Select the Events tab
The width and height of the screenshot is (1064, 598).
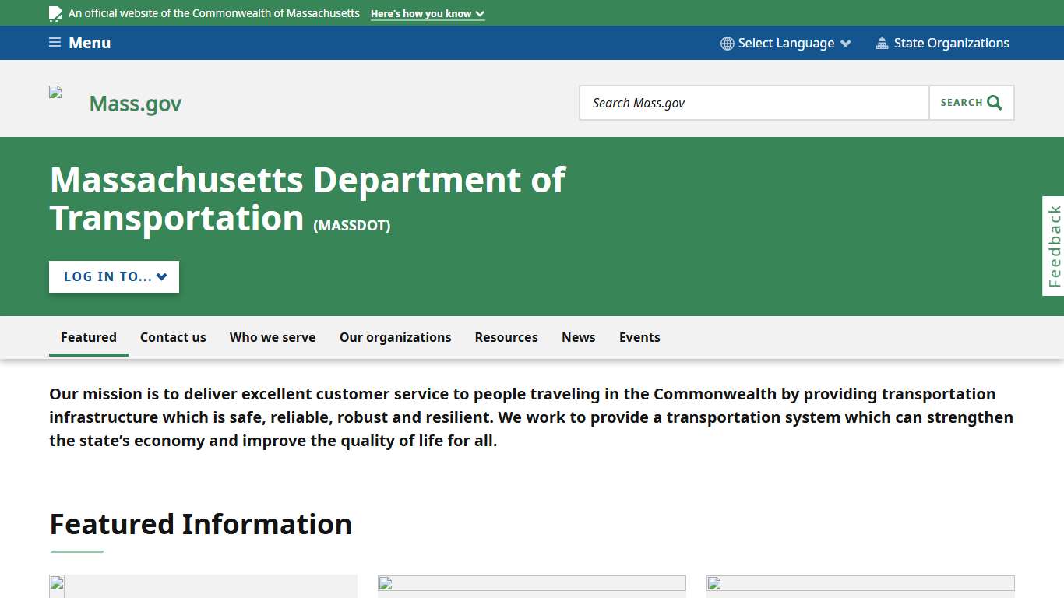coord(639,337)
